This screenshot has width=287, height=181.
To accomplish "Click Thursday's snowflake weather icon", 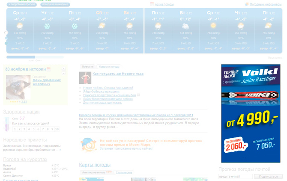I will (47, 26).
